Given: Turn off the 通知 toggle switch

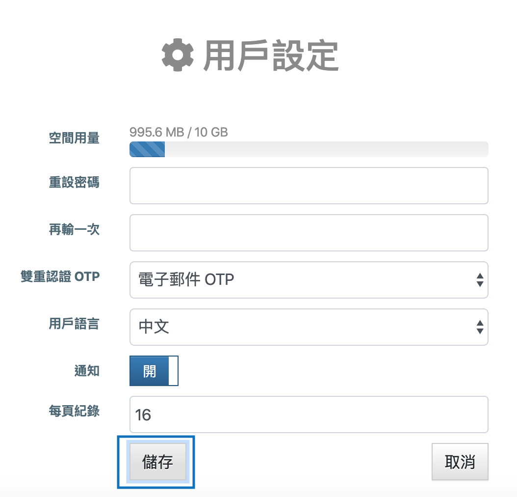Looking at the screenshot, I should pos(154,371).
